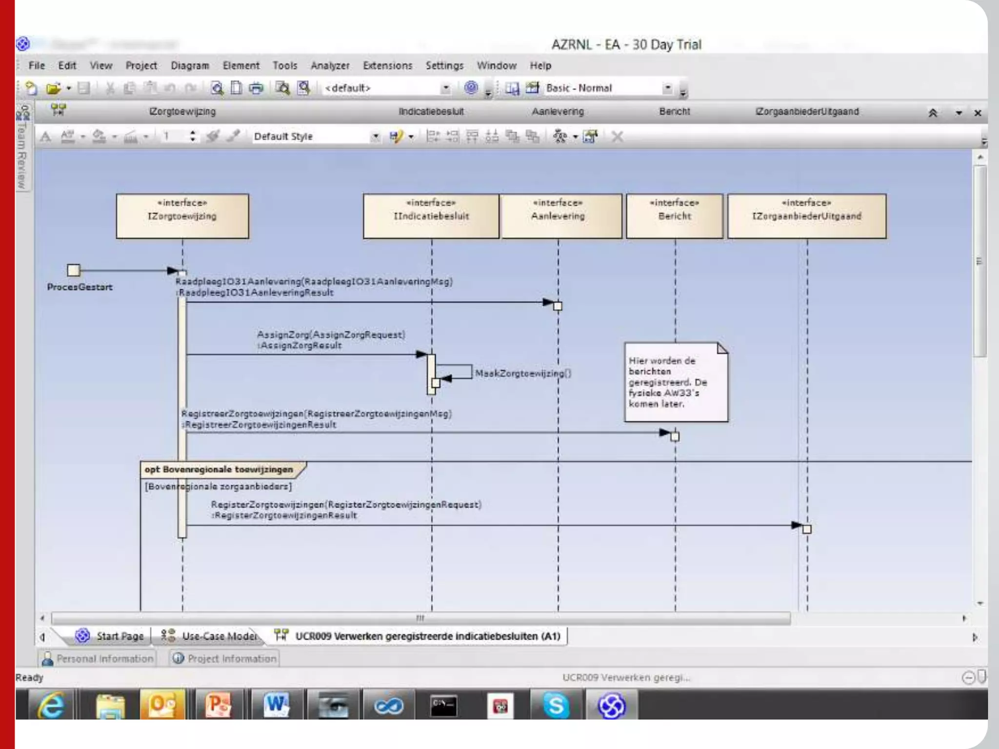Expand the <default> dropdown
Viewport: 999px width, 749px height.
click(x=445, y=88)
